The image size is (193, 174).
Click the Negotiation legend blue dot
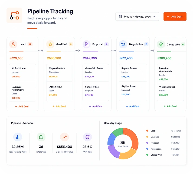(x=147, y=149)
